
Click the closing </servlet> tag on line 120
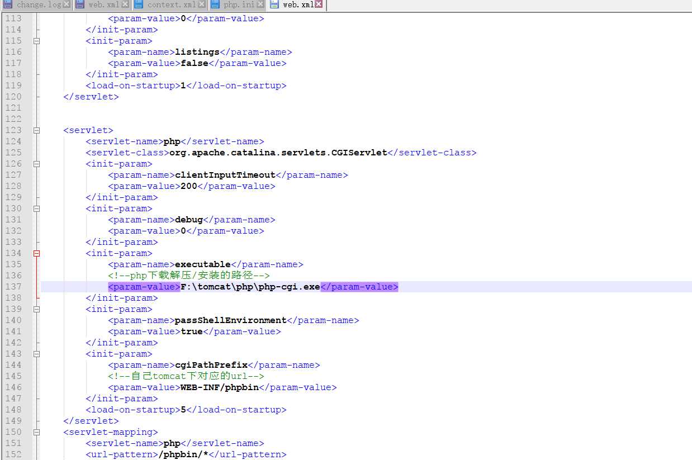click(x=91, y=97)
